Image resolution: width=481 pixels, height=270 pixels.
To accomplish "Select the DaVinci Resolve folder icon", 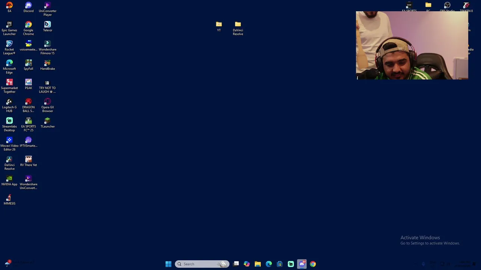I will pos(238,28).
